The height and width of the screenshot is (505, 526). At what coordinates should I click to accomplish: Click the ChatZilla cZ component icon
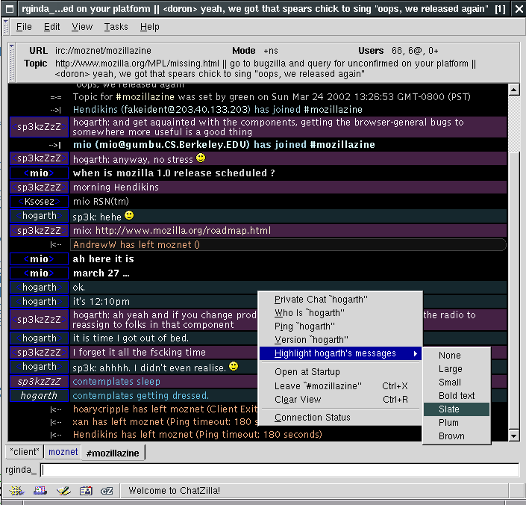pos(107,491)
